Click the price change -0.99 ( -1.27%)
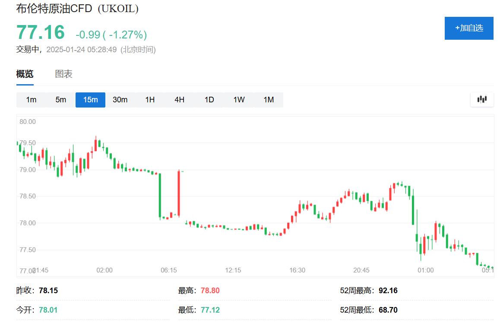The image size is (500, 326). [x=111, y=35]
